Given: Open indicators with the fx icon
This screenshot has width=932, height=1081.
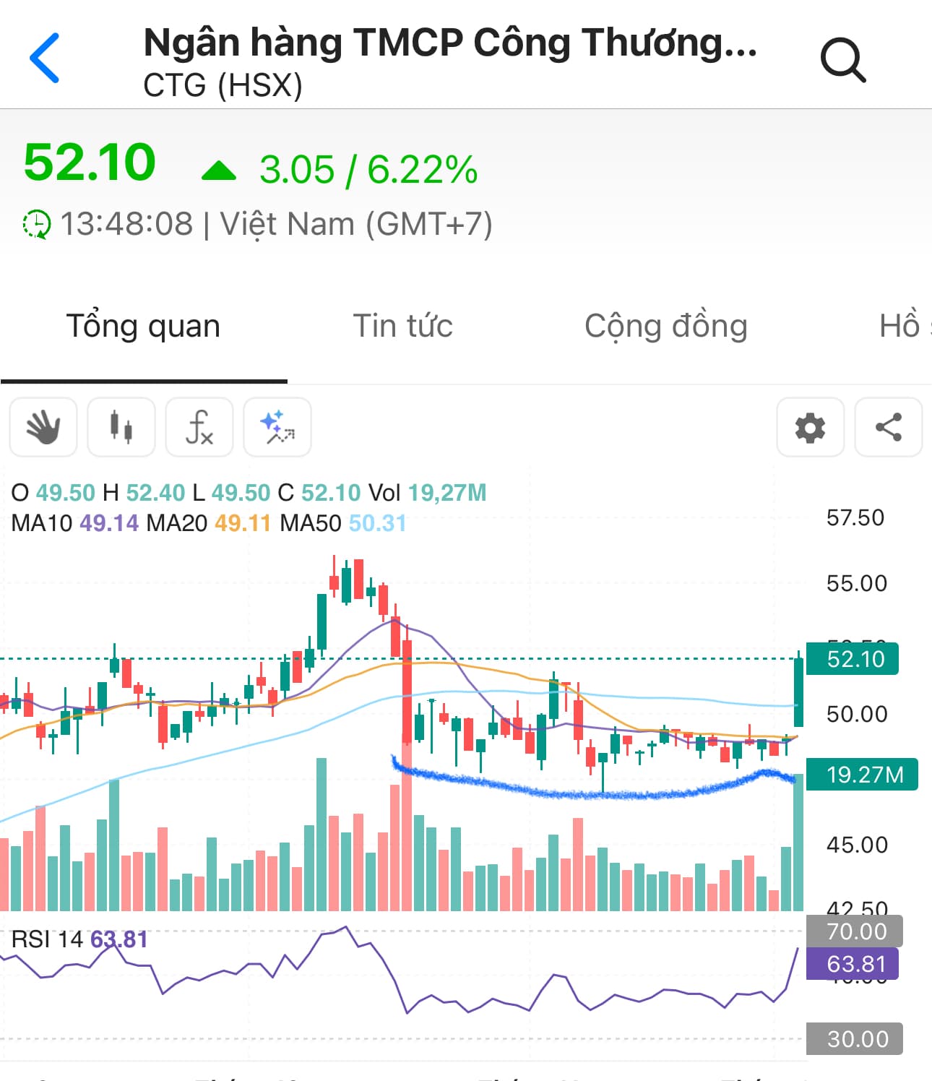Looking at the screenshot, I should [199, 427].
